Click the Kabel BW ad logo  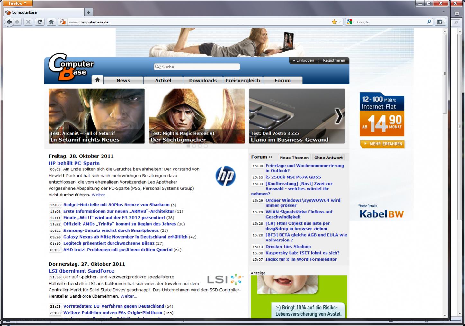click(x=381, y=214)
